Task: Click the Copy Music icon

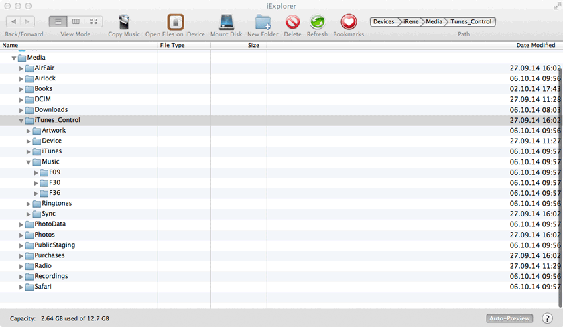Action: point(124,22)
